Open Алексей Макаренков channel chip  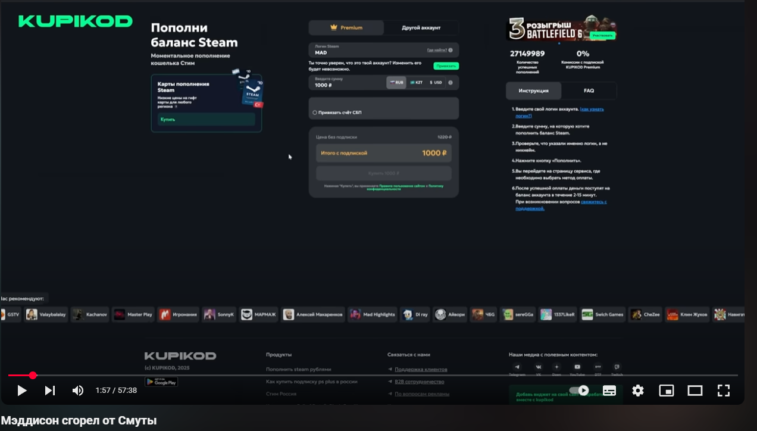pyautogui.click(x=313, y=314)
